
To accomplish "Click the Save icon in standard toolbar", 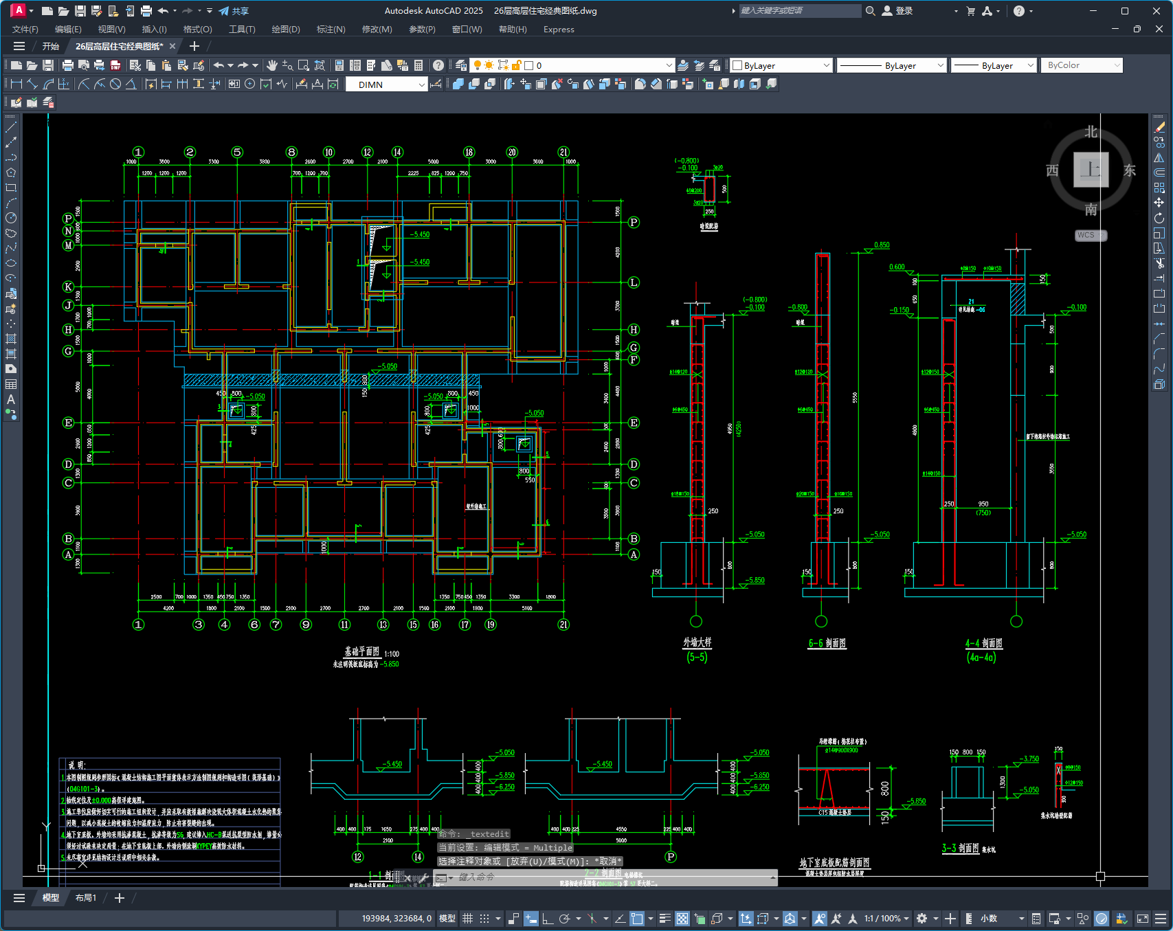I will [48, 65].
